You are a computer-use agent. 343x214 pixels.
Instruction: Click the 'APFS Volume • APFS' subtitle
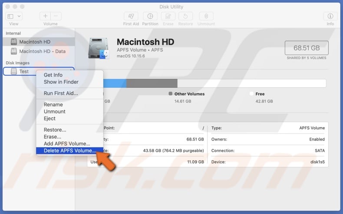pos(140,50)
